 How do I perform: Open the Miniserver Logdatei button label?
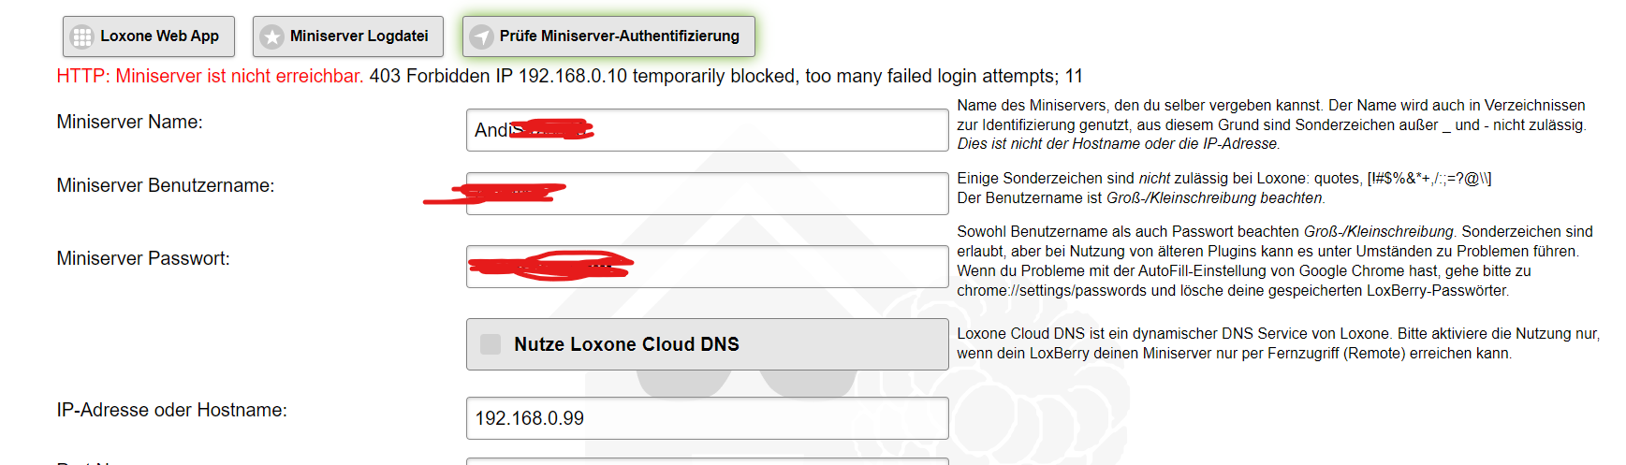359,36
